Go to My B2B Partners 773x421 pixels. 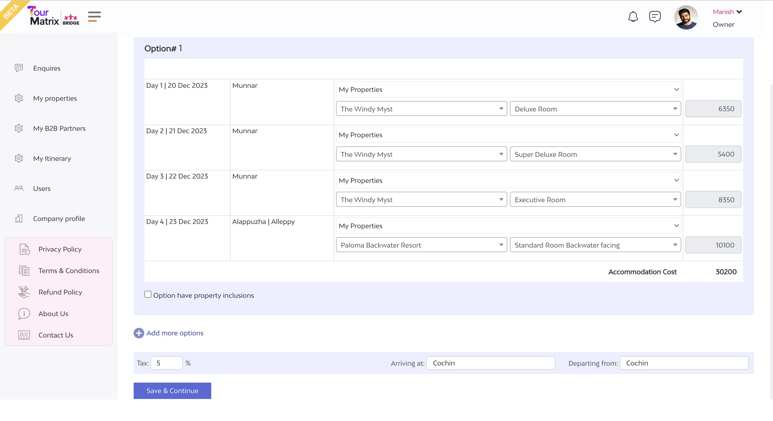click(59, 128)
